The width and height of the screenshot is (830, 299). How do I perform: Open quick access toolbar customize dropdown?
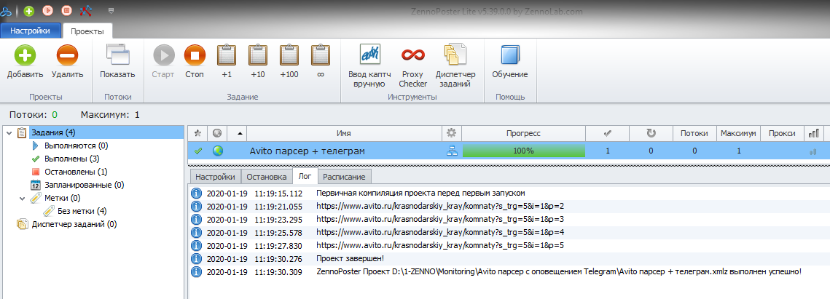tap(111, 10)
